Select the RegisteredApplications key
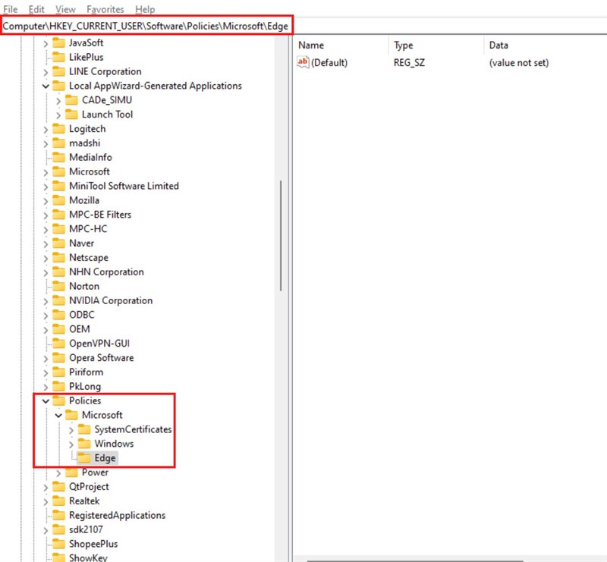The height and width of the screenshot is (562, 607). (118, 515)
